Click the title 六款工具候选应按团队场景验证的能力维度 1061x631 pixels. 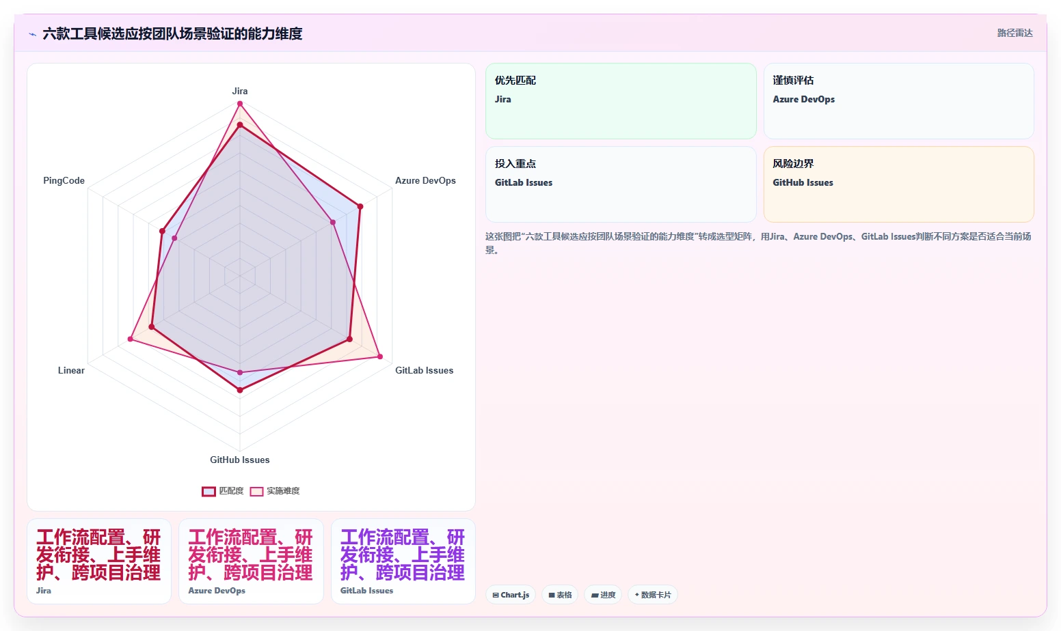[172, 33]
